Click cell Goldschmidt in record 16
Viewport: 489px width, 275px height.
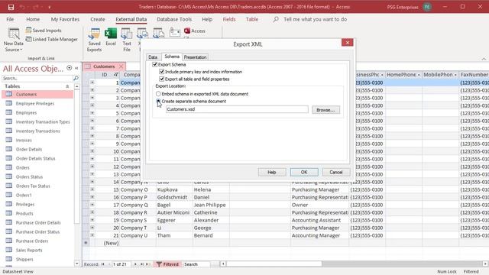(x=174, y=197)
